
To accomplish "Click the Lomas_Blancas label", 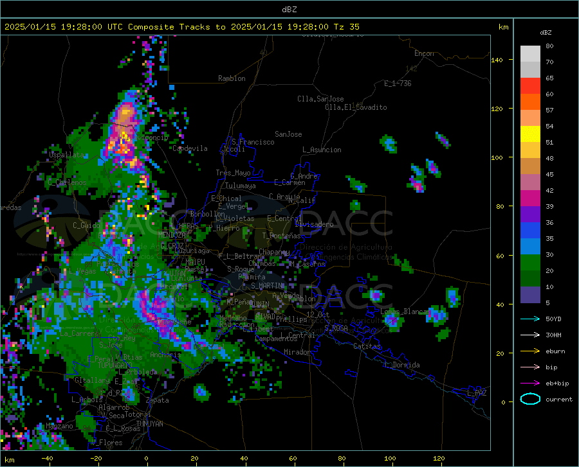I will pyautogui.click(x=405, y=312).
